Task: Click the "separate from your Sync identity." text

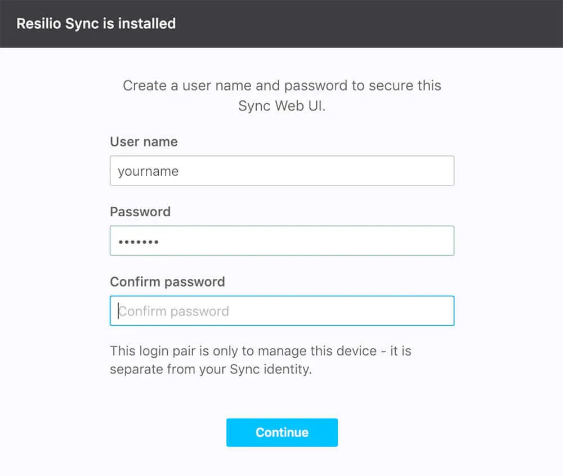Action: point(211,370)
